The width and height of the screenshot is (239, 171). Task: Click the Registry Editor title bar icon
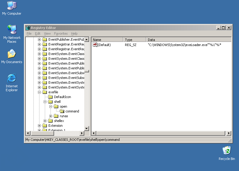click(x=28, y=28)
